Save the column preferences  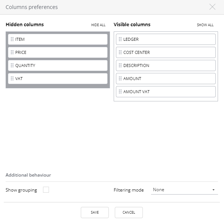pos(95,213)
